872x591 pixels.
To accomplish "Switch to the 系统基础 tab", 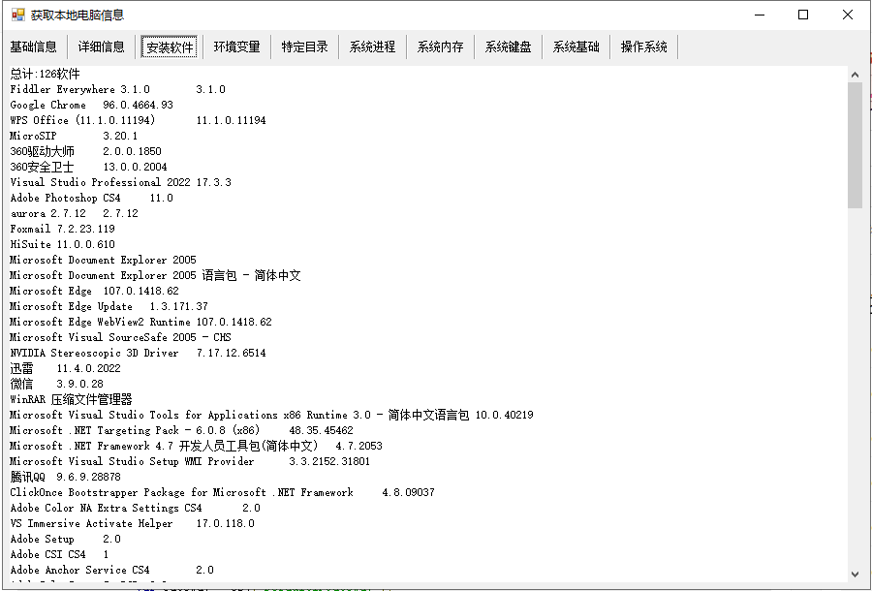I will [x=576, y=47].
